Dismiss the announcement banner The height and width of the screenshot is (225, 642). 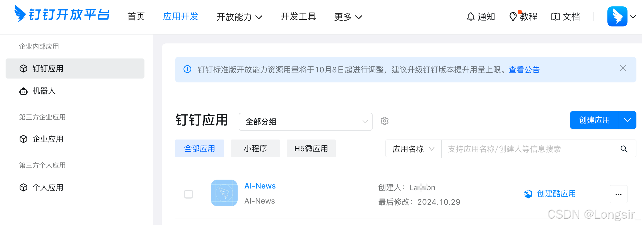[x=623, y=68]
